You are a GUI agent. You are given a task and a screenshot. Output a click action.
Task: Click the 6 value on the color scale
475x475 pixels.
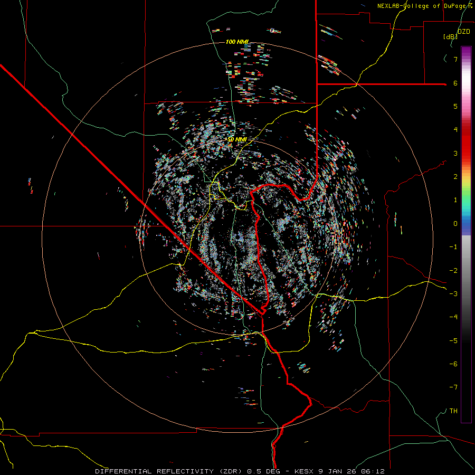pyautogui.click(x=455, y=83)
